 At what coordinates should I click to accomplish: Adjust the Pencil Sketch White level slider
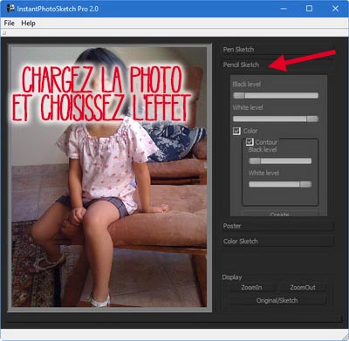276,119
